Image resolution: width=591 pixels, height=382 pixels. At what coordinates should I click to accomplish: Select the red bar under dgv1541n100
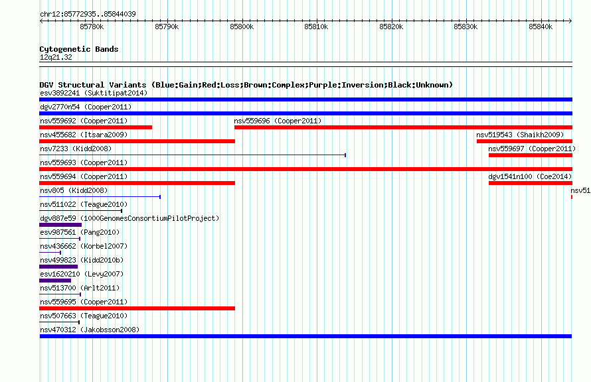pos(531,183)
